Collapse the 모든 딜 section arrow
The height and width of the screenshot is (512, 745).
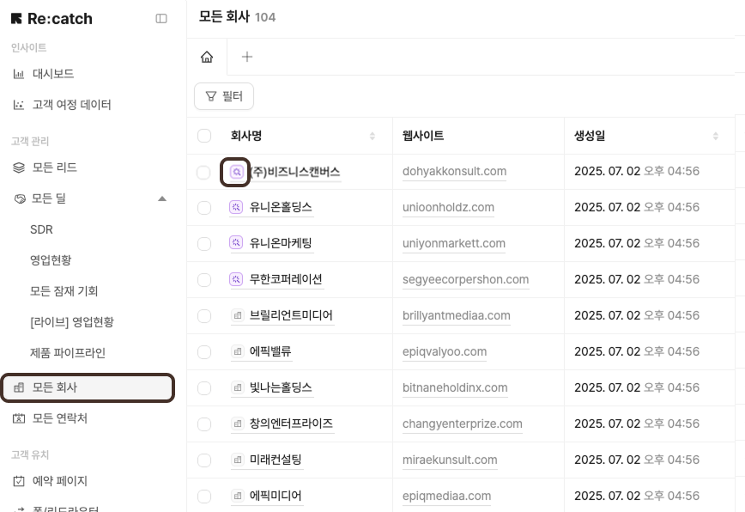tap(162, 198)
